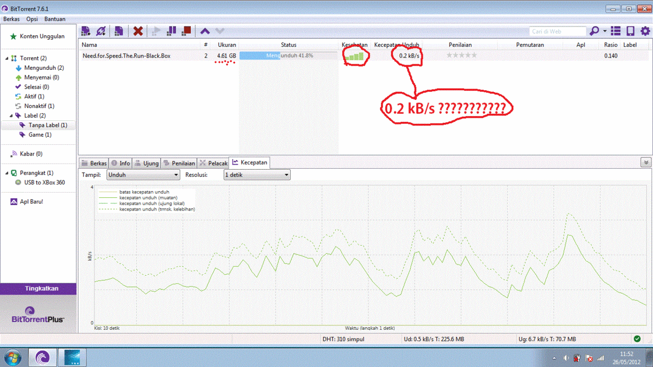Switch to the Berkas tab
This screenshot has height=367, width=653.
click(94, 163)
